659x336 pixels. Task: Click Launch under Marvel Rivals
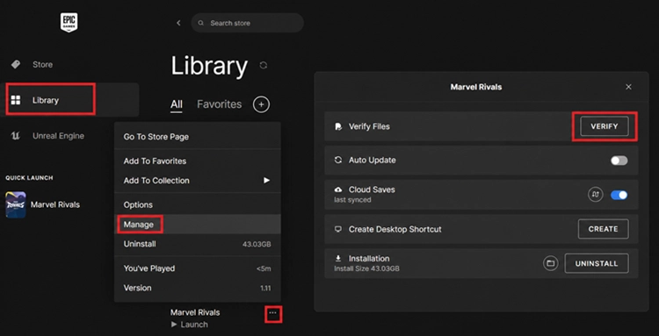point(190,325)
